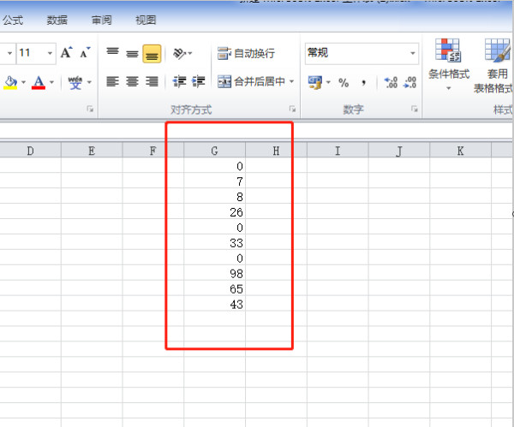Click the Decrease Decimal icon
The height and width of the screenshot is (427, 514).
point(410,82)
